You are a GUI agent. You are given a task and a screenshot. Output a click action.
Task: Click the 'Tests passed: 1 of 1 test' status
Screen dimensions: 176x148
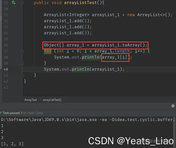tap(23, 113)
